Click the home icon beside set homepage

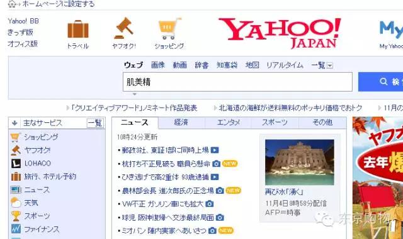pyautogui.click(x=12, y=4)
